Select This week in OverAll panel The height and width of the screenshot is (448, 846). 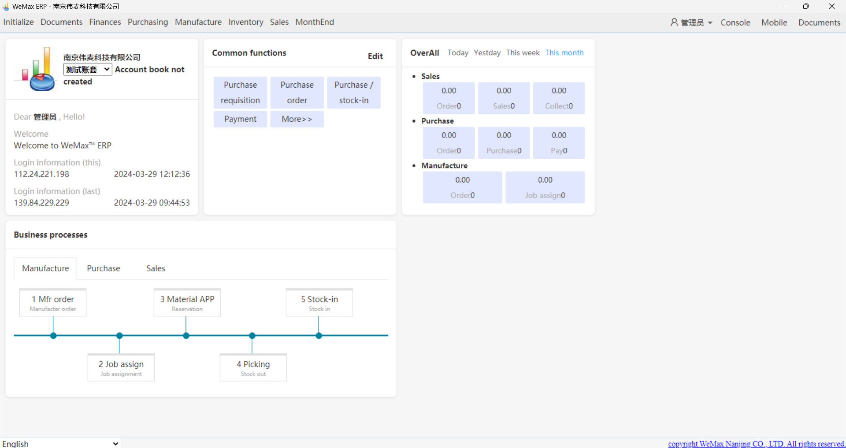[523, 53]
